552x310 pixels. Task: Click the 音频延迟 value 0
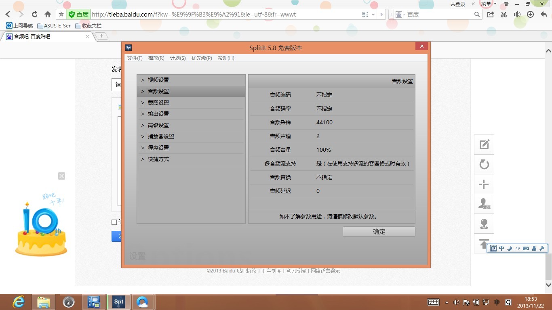click(x=318, y=191)
